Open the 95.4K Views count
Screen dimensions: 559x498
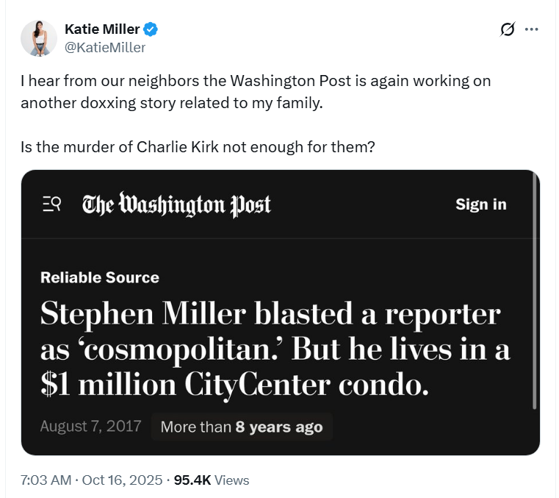211,480
